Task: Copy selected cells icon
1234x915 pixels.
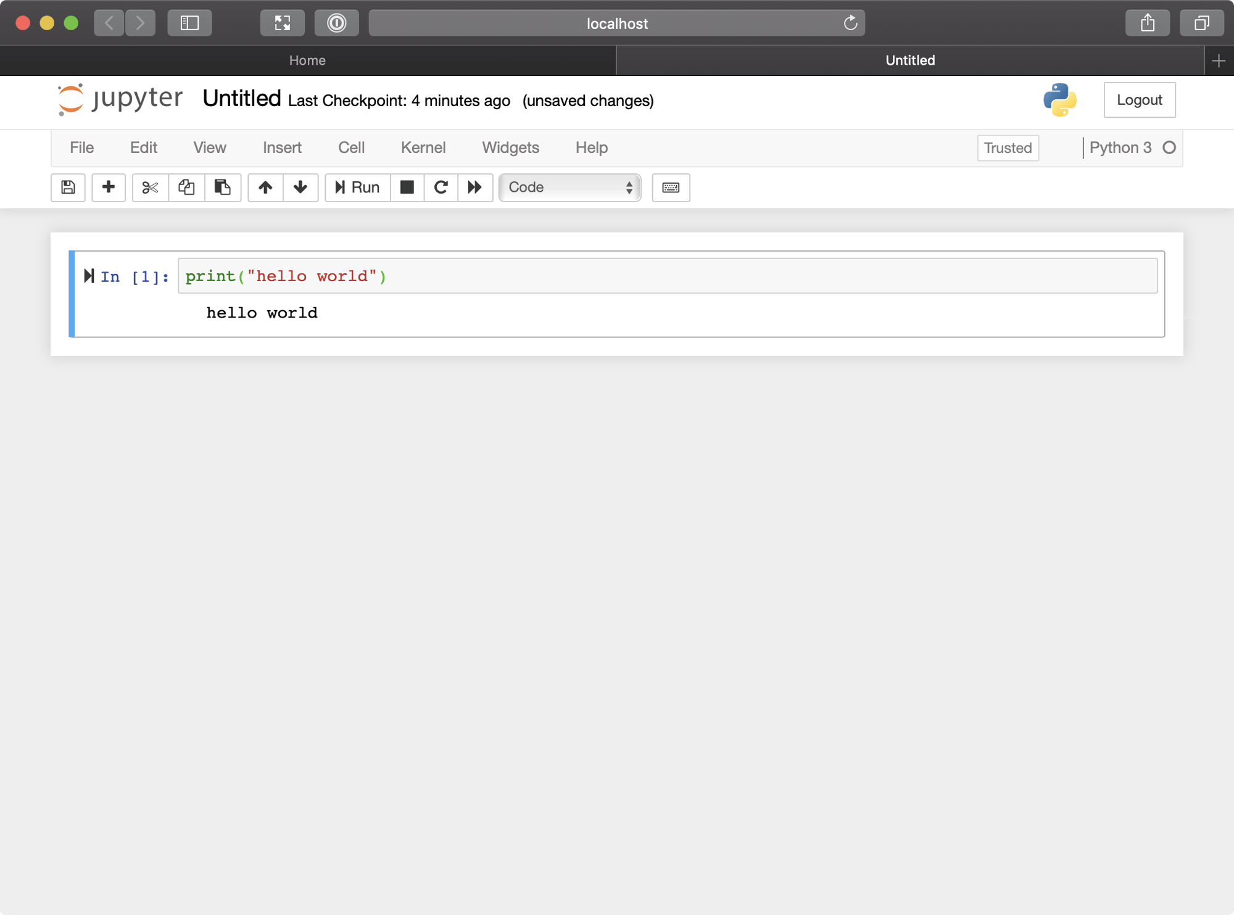Action: (x=186, y=187)
